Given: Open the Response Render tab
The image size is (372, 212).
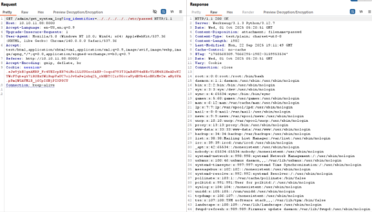Looking at the screenshot, I should click(248, 12).
